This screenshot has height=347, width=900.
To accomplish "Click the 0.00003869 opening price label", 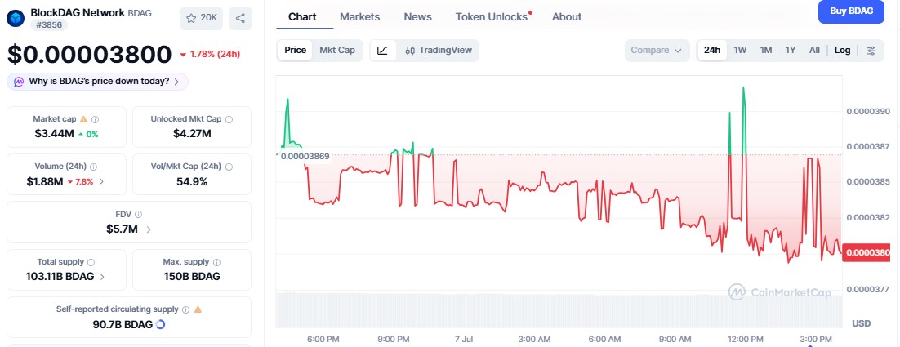I will pyautogui.click(x=305, y=156).
